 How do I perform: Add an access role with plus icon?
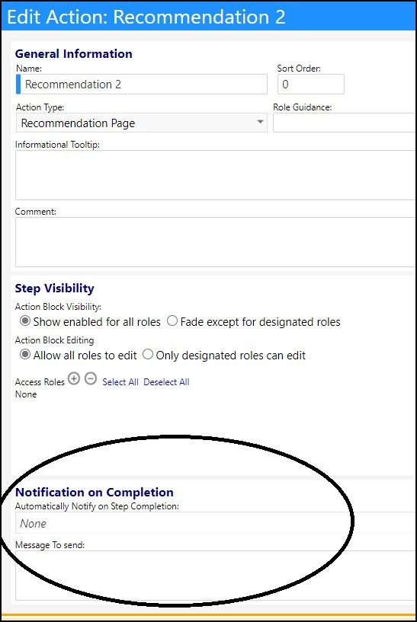(74, 379)
